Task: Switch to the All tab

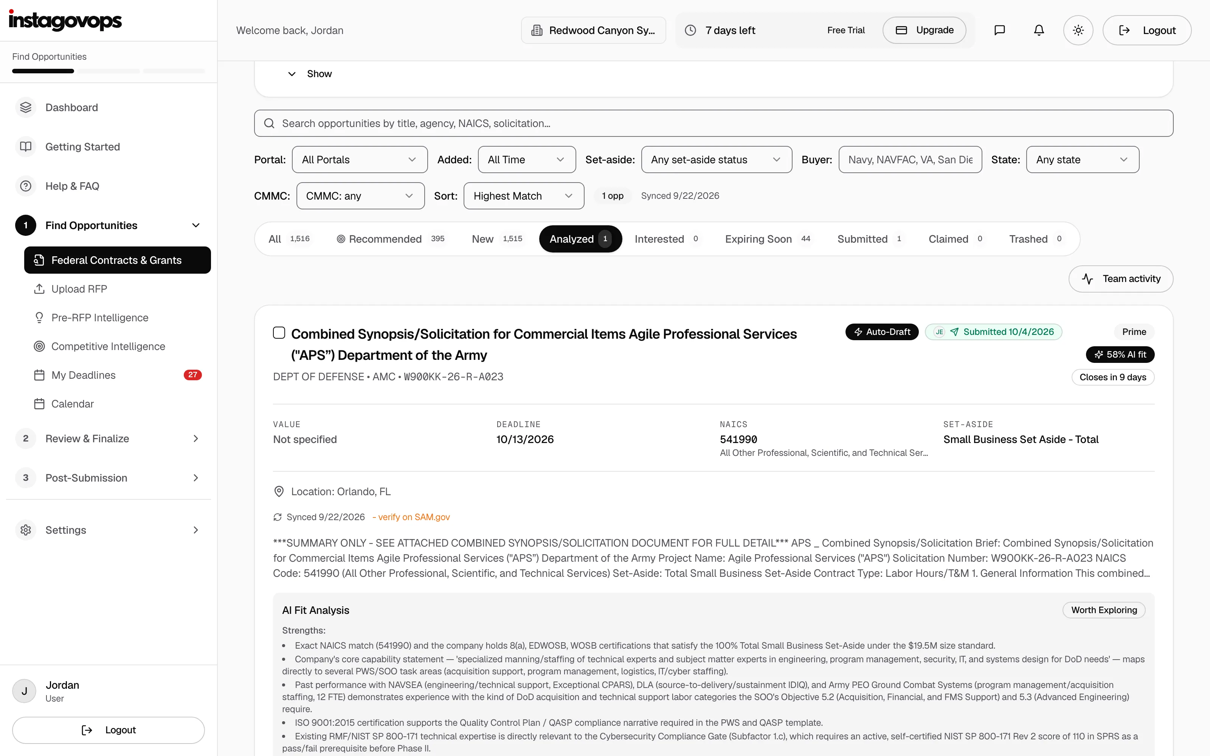Action: coord(290,239)
